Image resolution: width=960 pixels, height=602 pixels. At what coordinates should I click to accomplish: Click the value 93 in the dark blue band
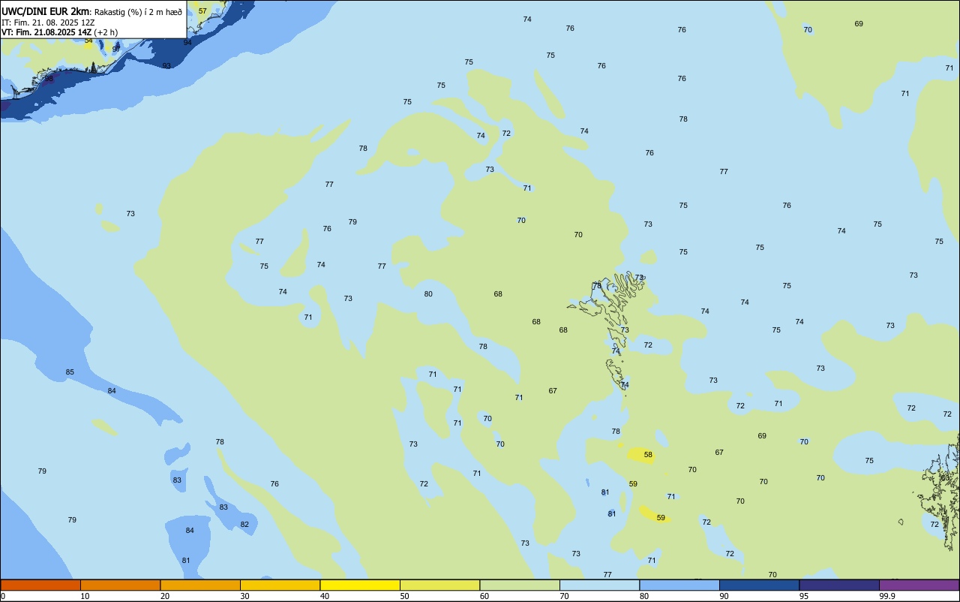(166, 66)
